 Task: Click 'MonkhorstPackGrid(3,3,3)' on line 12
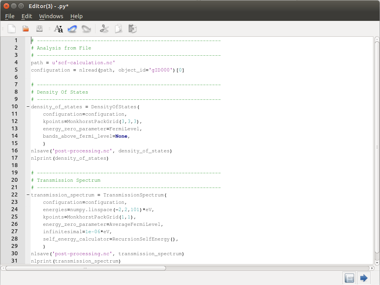coord(103,121)
